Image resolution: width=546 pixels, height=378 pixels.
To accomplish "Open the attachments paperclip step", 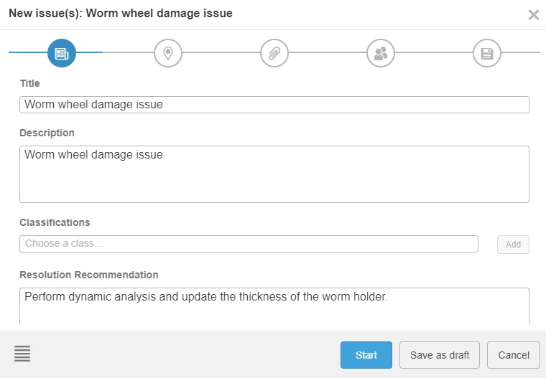I will pyautogui.click(x=274, y=53).
